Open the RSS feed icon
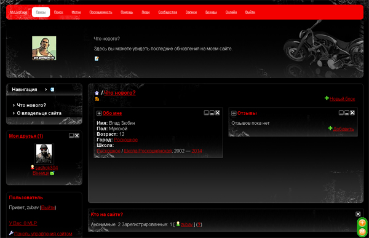The width and height of the screenshot is (369, 238). 97,99
